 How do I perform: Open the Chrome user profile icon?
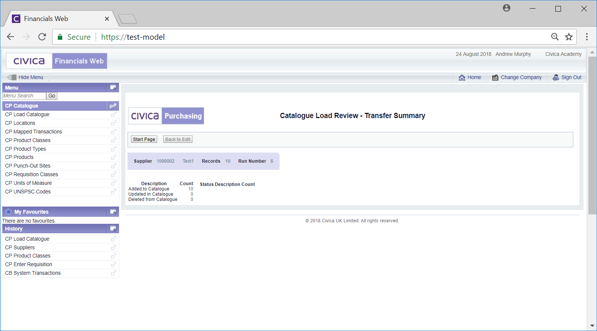coord(507,8)
